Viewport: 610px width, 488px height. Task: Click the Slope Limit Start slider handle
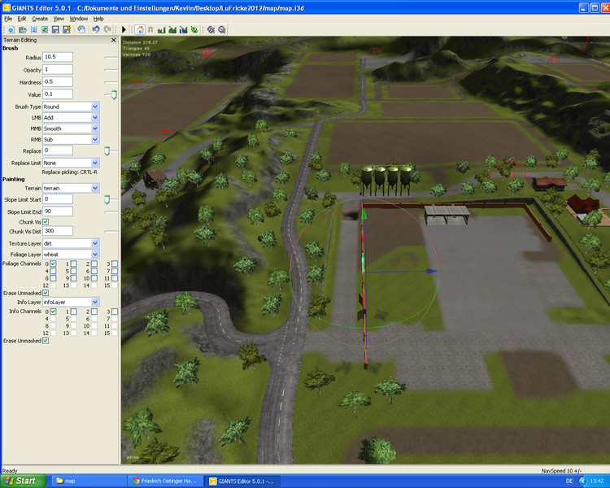pyautogui.click(x=107, y=200)
